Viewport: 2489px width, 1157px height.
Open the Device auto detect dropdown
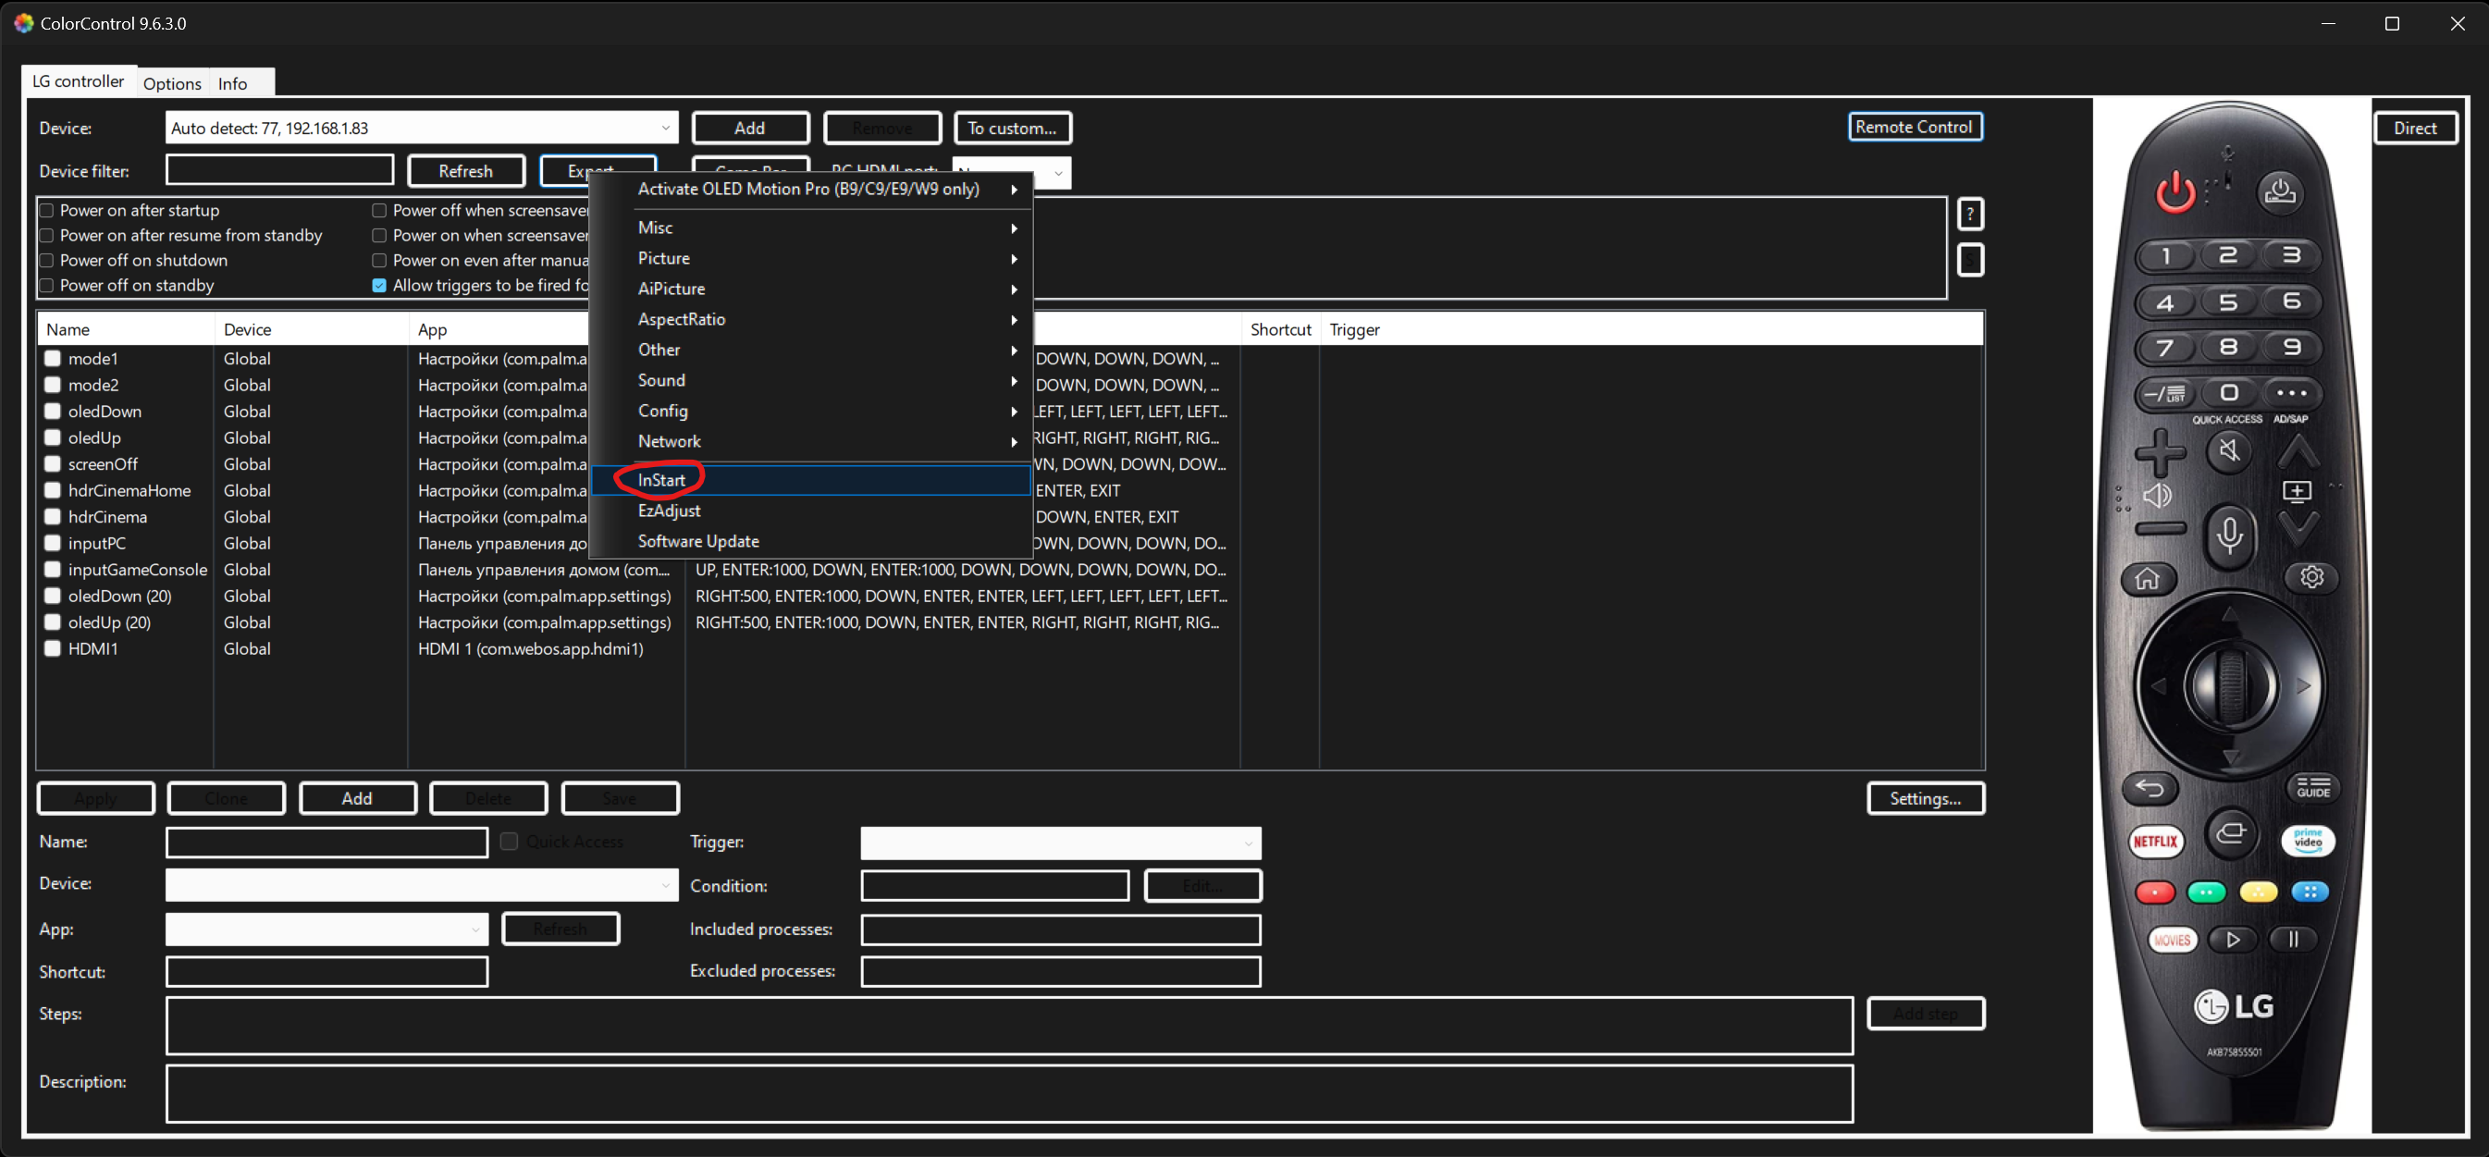665,129
